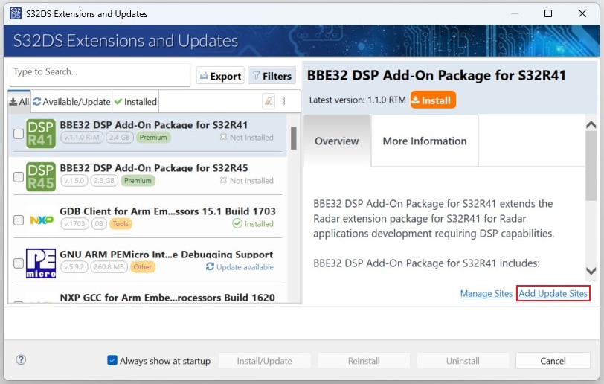Open the vertical dots view menu
The width and height of the screenshot is (604, 384).
coord(283,102)
